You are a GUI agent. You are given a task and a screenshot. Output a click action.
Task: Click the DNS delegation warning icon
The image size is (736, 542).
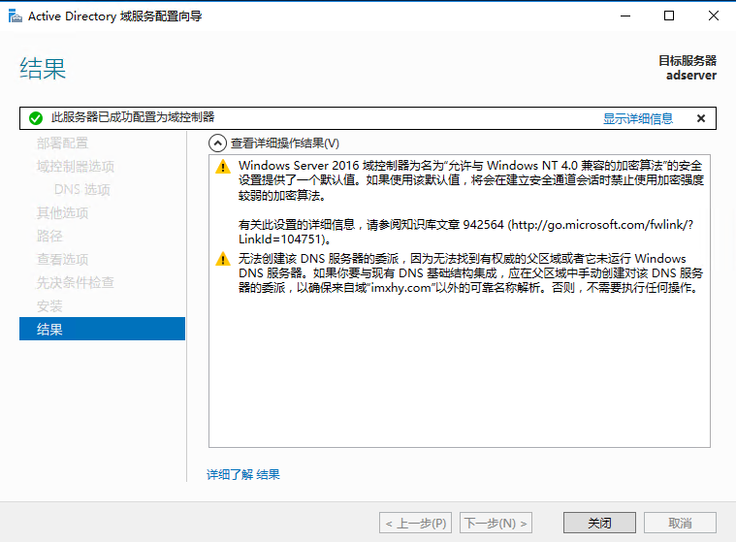(x=224, y=259)
